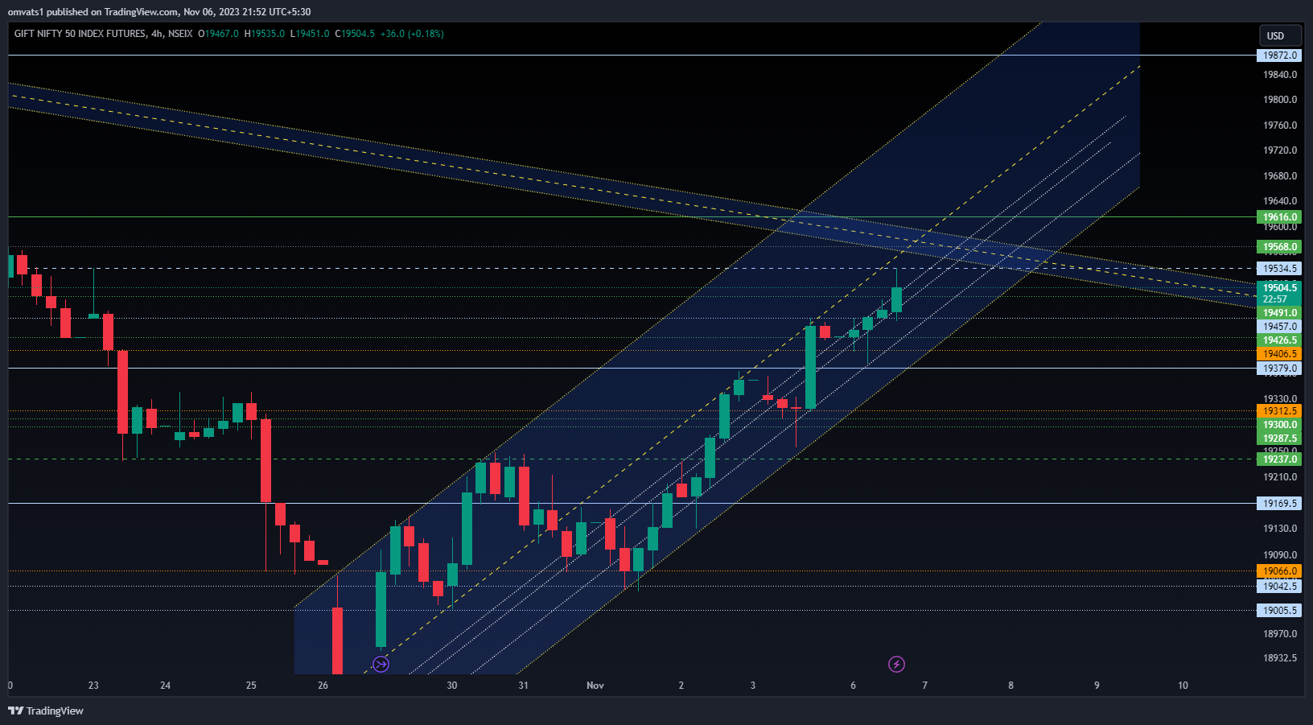The width and height of the screenshot is (1313, 725).
Task: Click the 7 date label on time axis
Action: pyautogui.click(x=924, y=686)
